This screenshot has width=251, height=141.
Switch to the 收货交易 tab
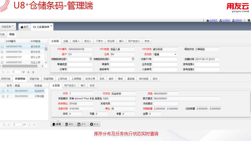(90, 79)
